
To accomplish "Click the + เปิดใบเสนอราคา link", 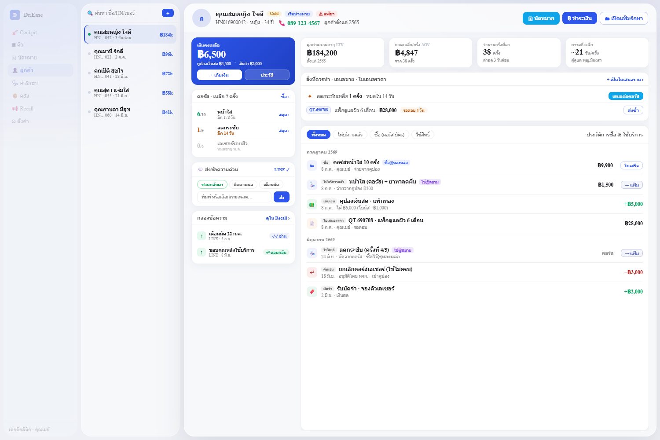I will click(x=625, y=80).
